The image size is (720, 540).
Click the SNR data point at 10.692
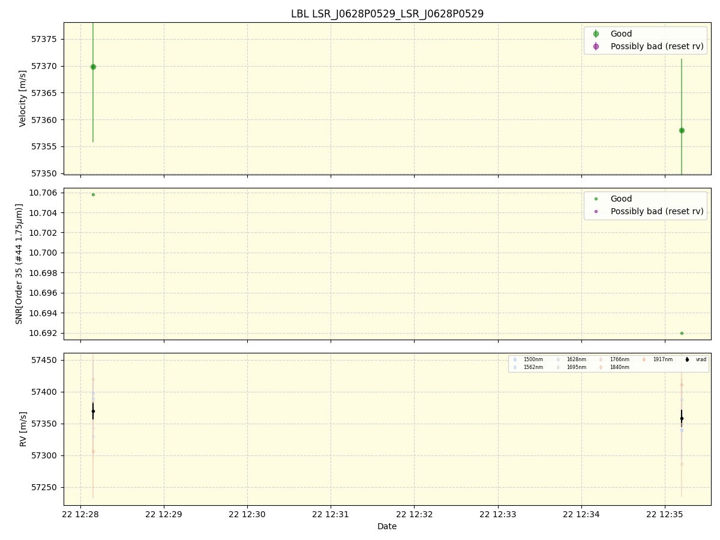pyautogui.click(x=682, y=333)
